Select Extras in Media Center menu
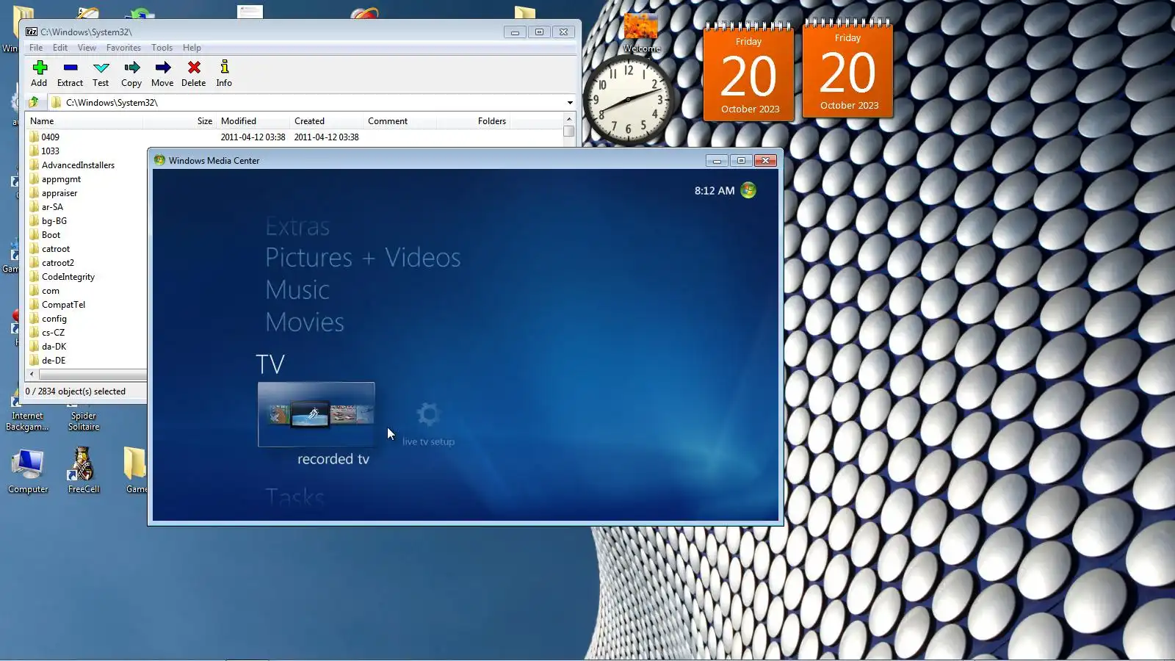Viewport: 1175px width, 661px height. [297, 226]
